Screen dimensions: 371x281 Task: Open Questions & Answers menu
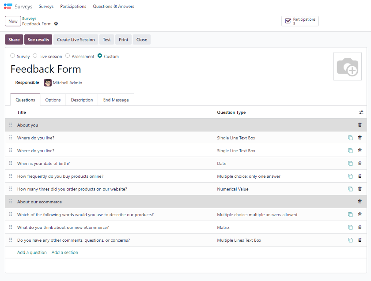[114, 7]
